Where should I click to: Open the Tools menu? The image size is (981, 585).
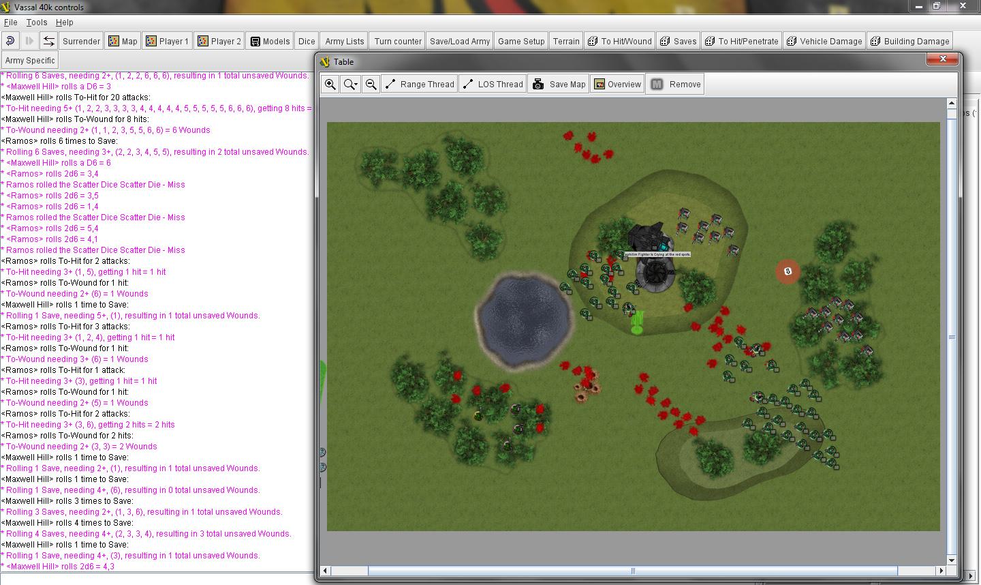click(x=37, y=22)
